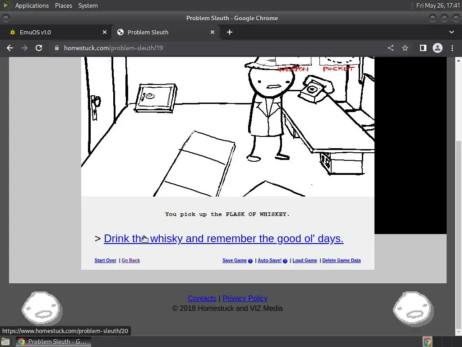Click the browser forward arrow
The width and height of the screenshot is (462, 347).
coord(24,48)
